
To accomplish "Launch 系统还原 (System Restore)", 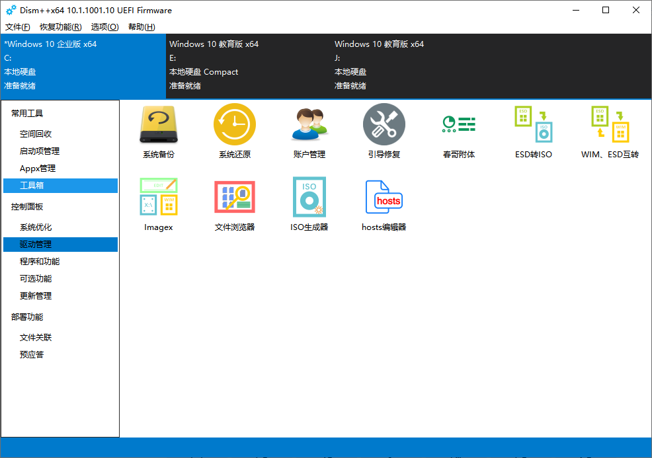I will point(234,130).
